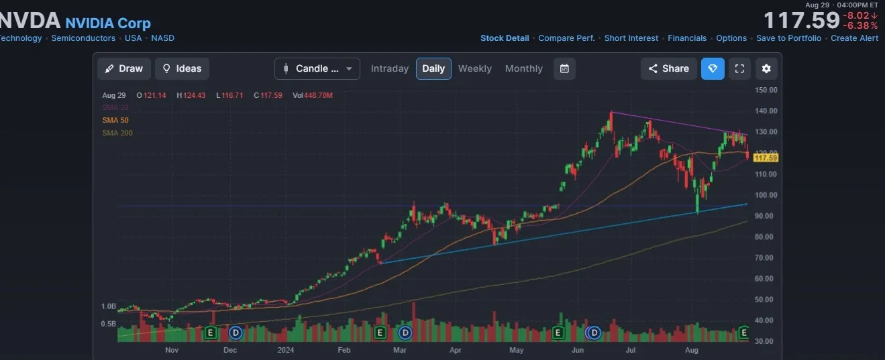The height and width of the screenshot is (360, 885).
Task: Open the Short Interest link
Action: [631, 38]
